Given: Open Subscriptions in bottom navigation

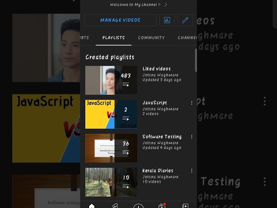Looking at the screenshot, I should 161,206.
